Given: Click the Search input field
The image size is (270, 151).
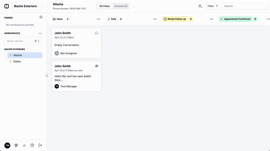Looking at the screenshot, I should pos(244,6).
